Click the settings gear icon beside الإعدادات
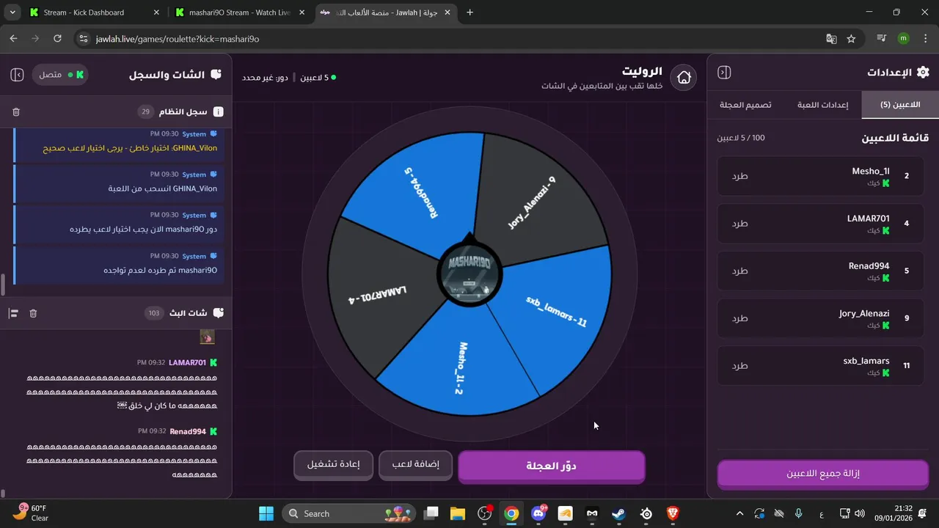The height and width of the screenshot is (528, 939). click(x=923, y=72)
